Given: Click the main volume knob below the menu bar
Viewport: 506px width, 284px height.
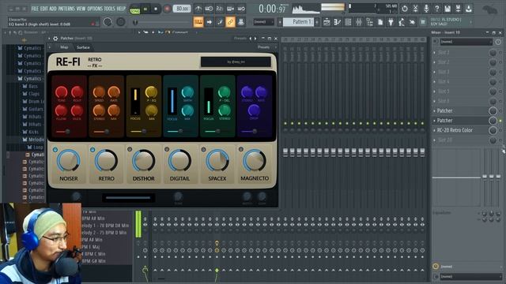Looking at the screenshot, I should [108, 22].
